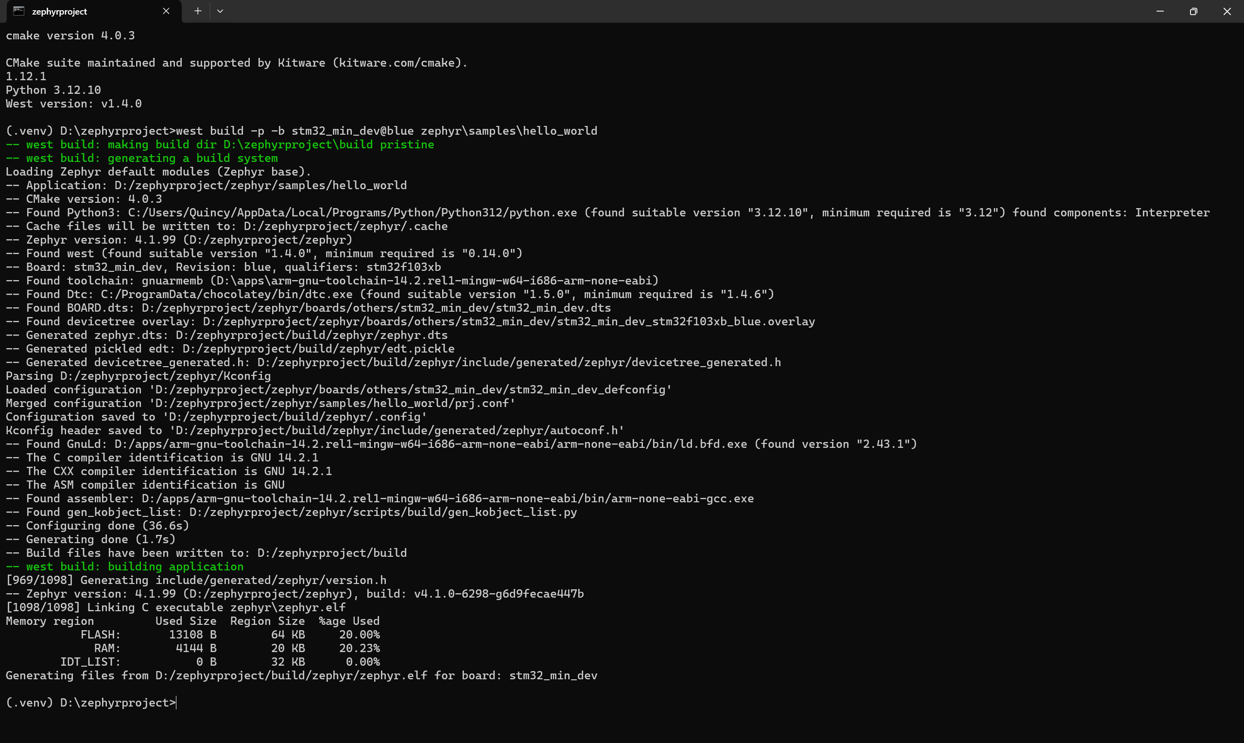
Task: Click empty title bar area beside tabs
Action: click(x=650, y=11)
